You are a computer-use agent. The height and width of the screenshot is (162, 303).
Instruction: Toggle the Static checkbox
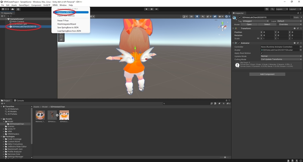tap(292, 17)
